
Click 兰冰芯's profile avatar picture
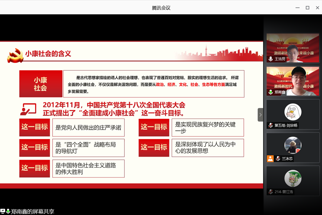293,145
